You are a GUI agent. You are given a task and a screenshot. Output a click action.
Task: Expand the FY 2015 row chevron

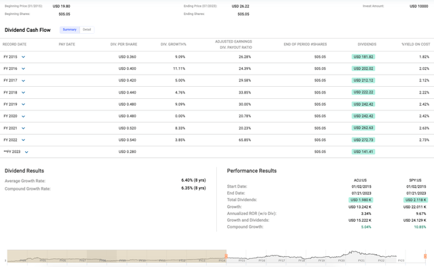click(x=23, y=57)
